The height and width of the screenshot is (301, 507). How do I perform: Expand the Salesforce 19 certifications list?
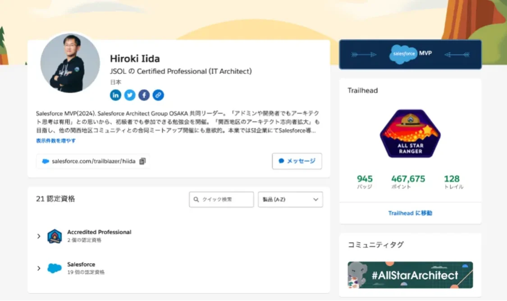(38, 268)
